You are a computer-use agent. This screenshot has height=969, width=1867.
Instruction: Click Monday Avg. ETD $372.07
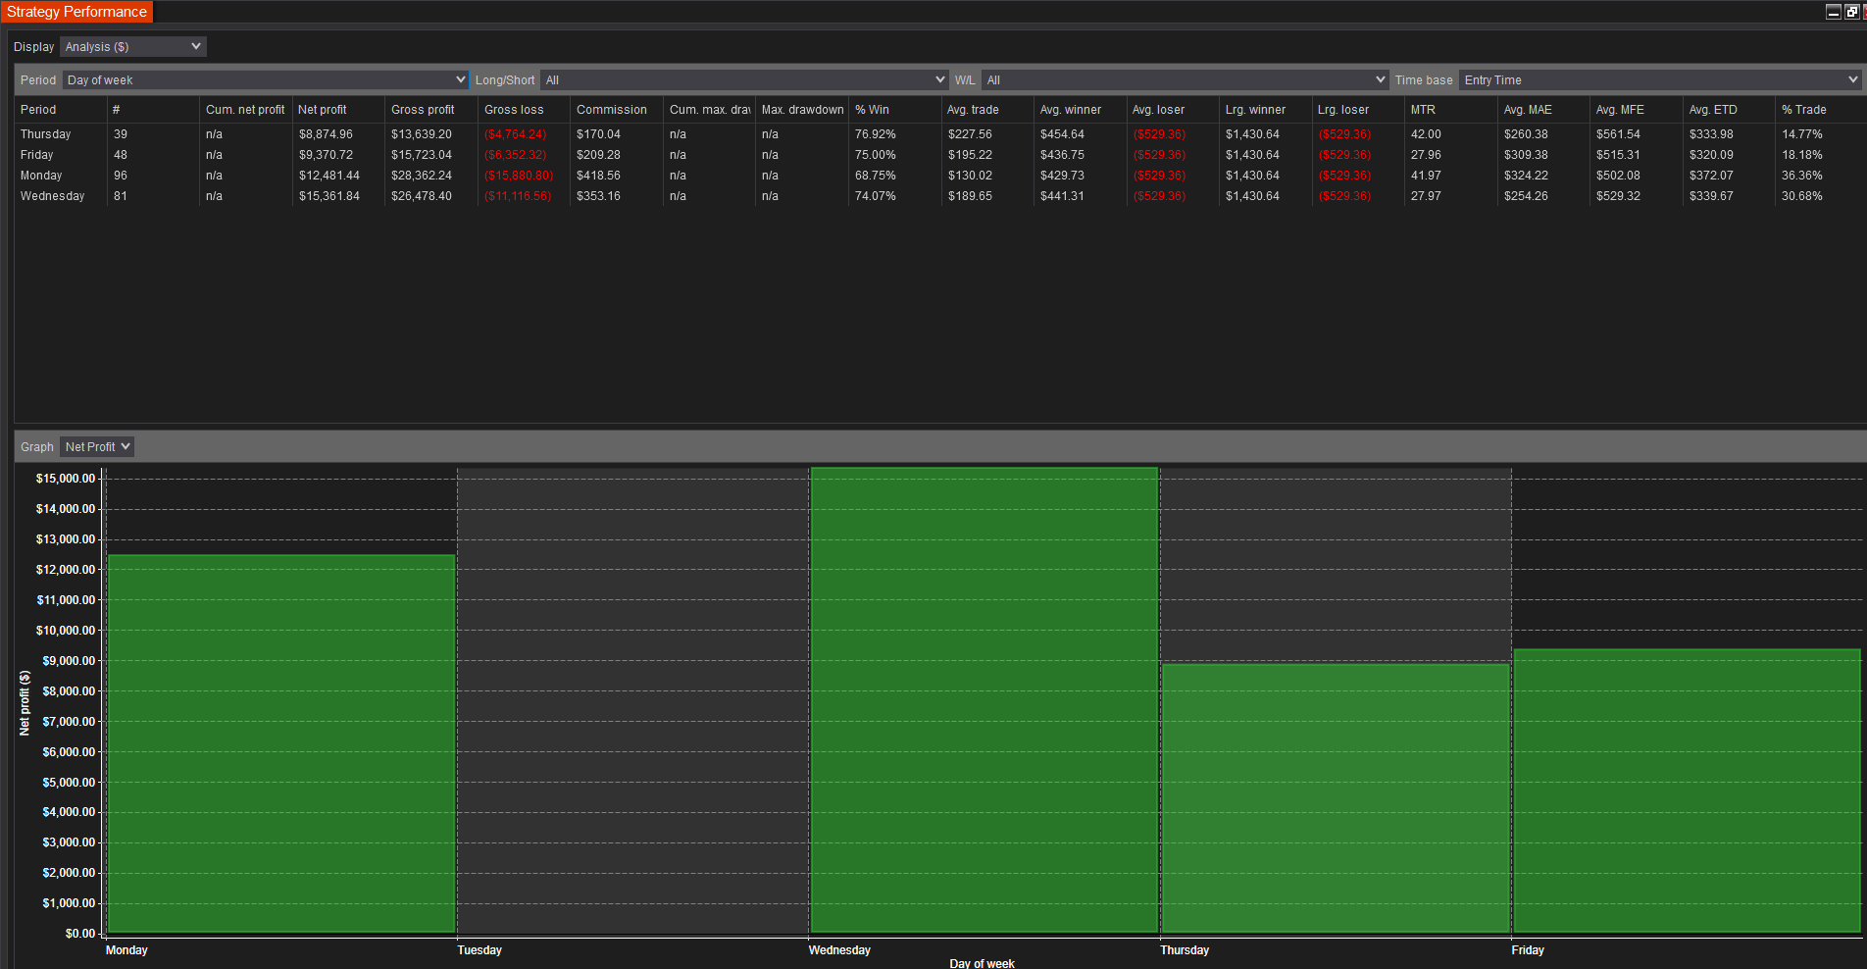pos(1711,176)
